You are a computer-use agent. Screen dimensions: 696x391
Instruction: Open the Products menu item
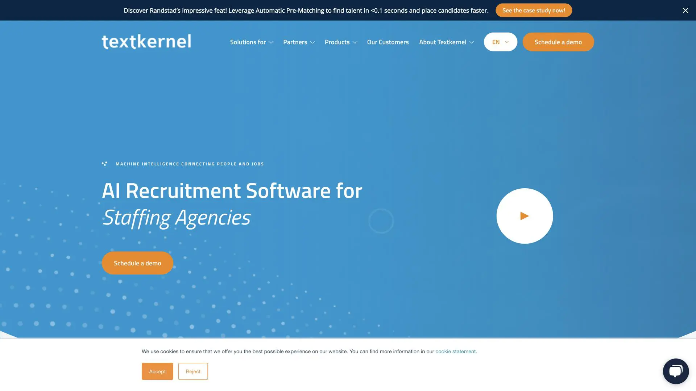click(x=337, y=42)
